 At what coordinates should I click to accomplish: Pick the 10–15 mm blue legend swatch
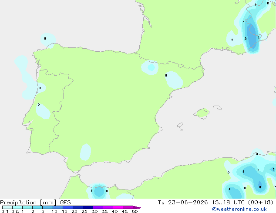coord(58,207)
